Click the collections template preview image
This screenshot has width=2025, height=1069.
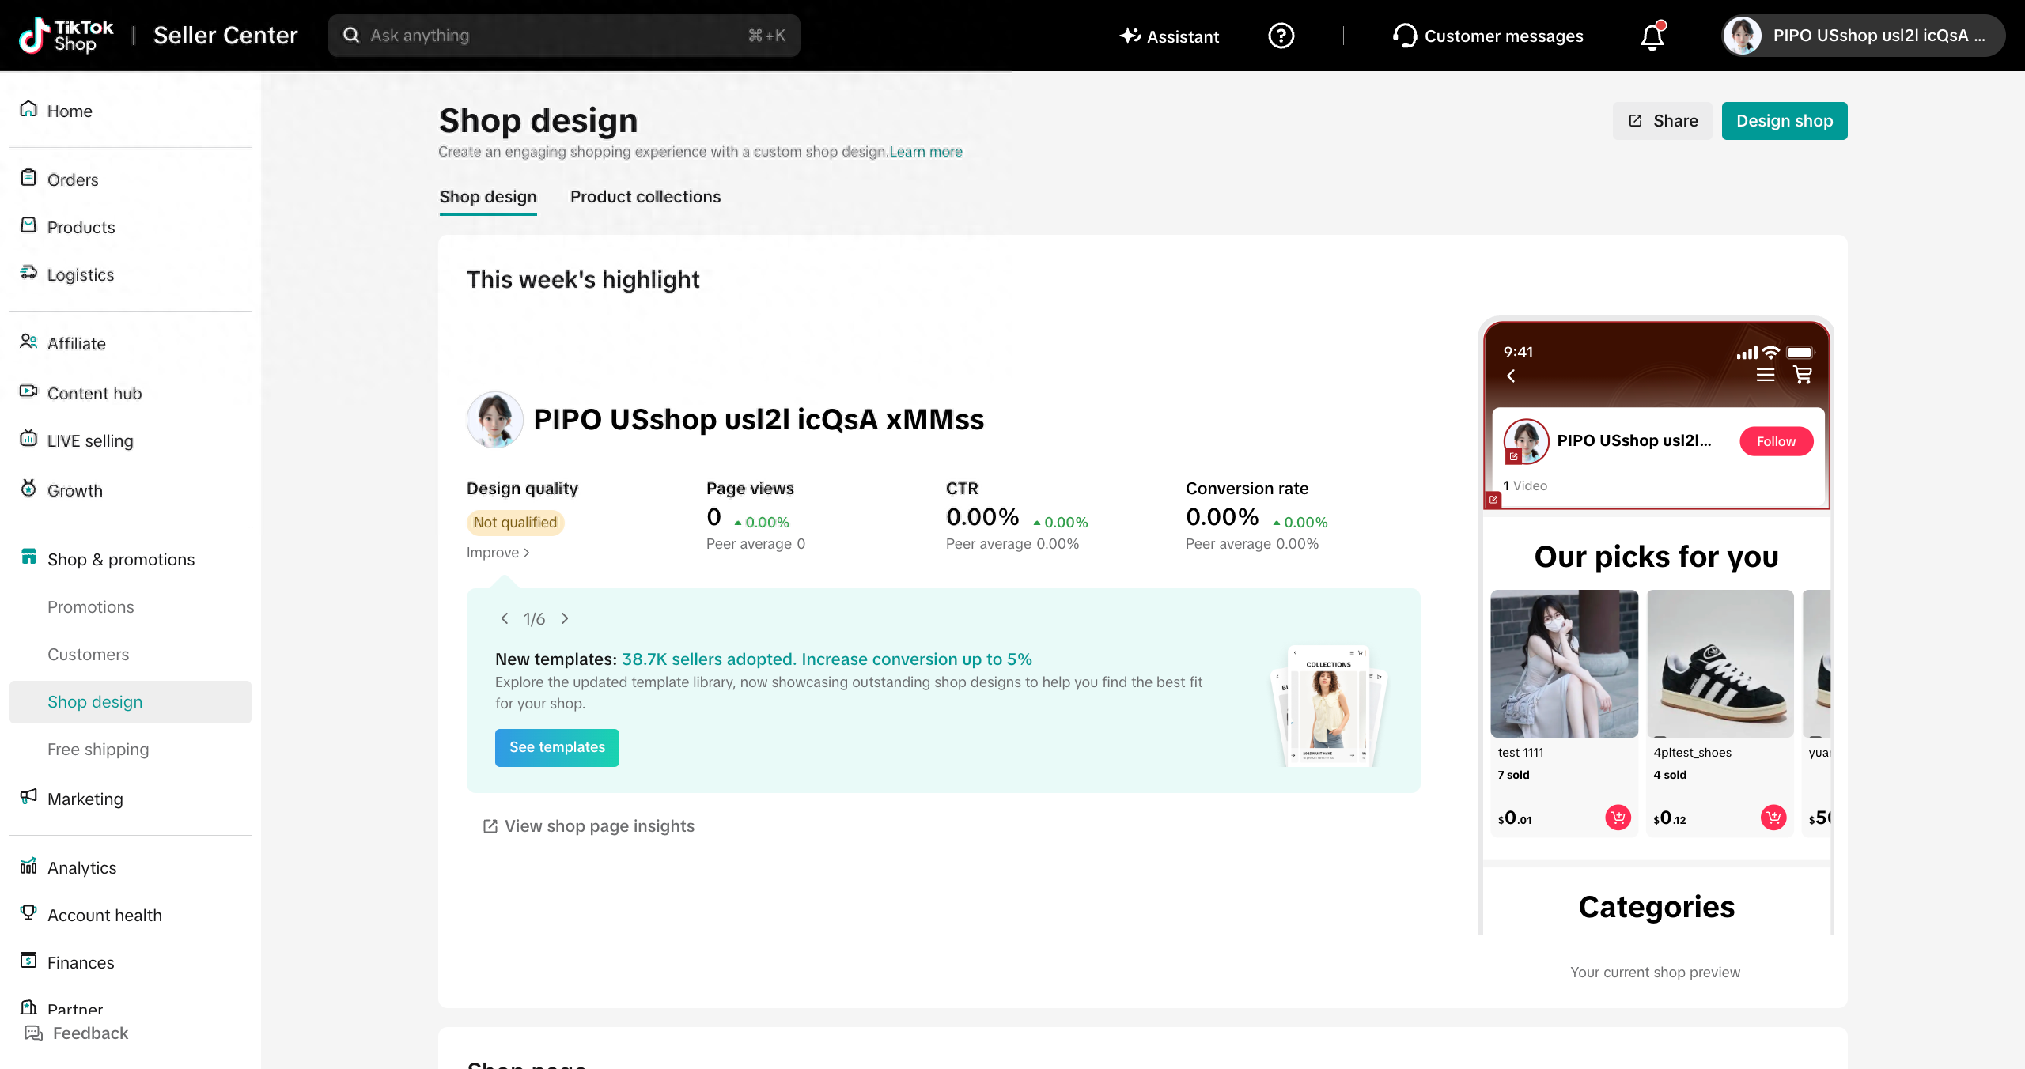(1329, 705)
